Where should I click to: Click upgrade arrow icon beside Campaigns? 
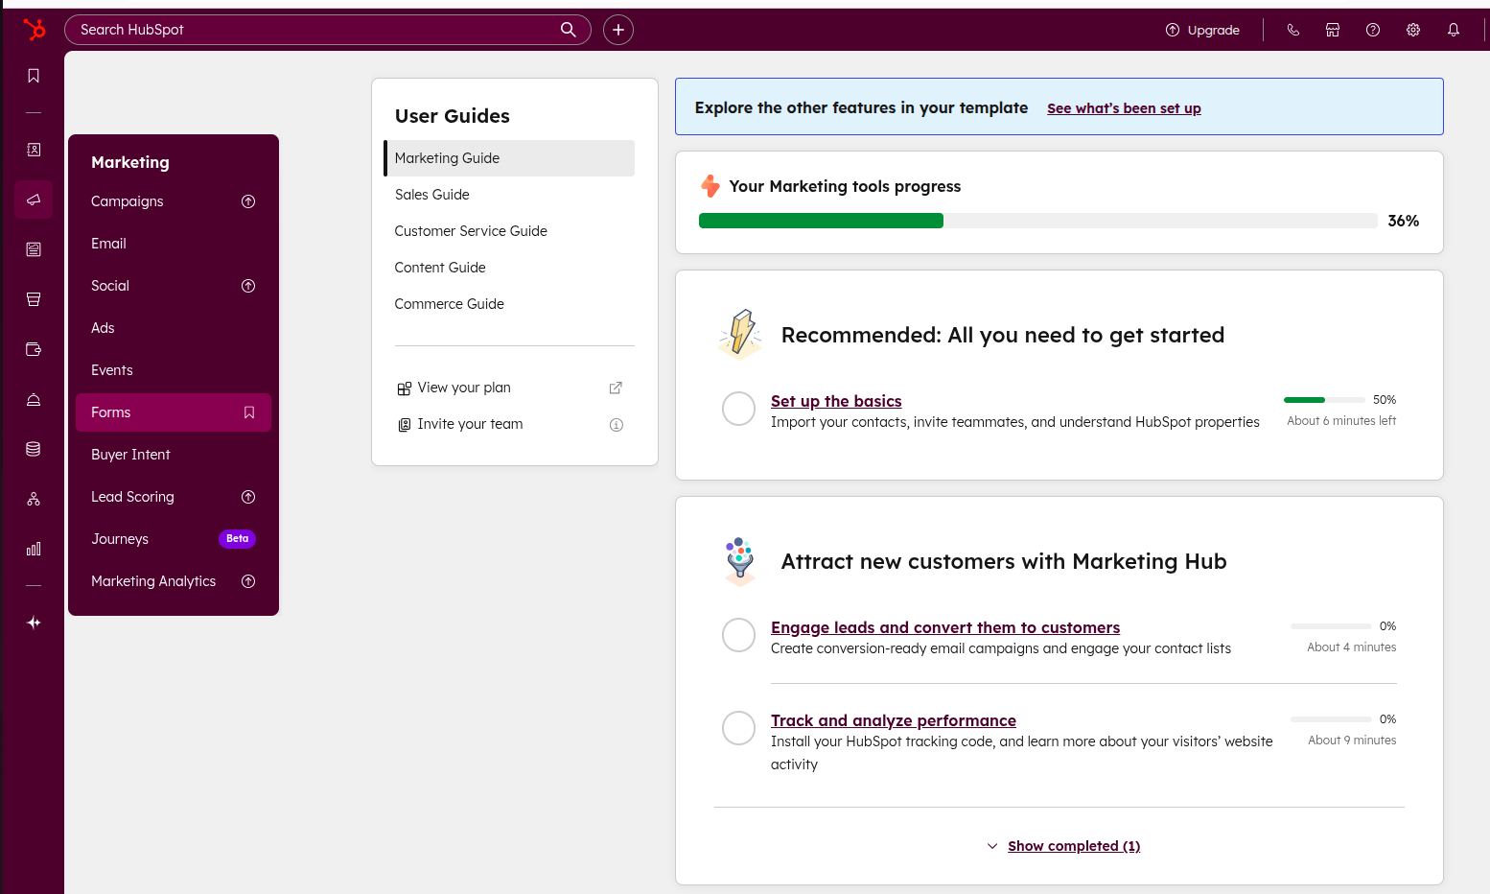pos(248,201)
